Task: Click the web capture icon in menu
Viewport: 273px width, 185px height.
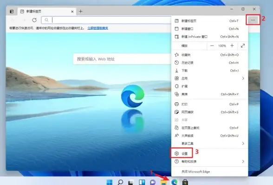Action: point(176,112)
